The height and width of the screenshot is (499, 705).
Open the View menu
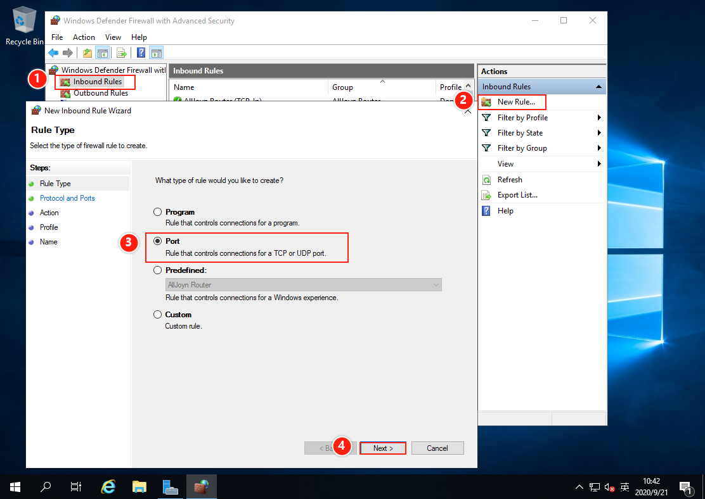(x=113, y=37)
